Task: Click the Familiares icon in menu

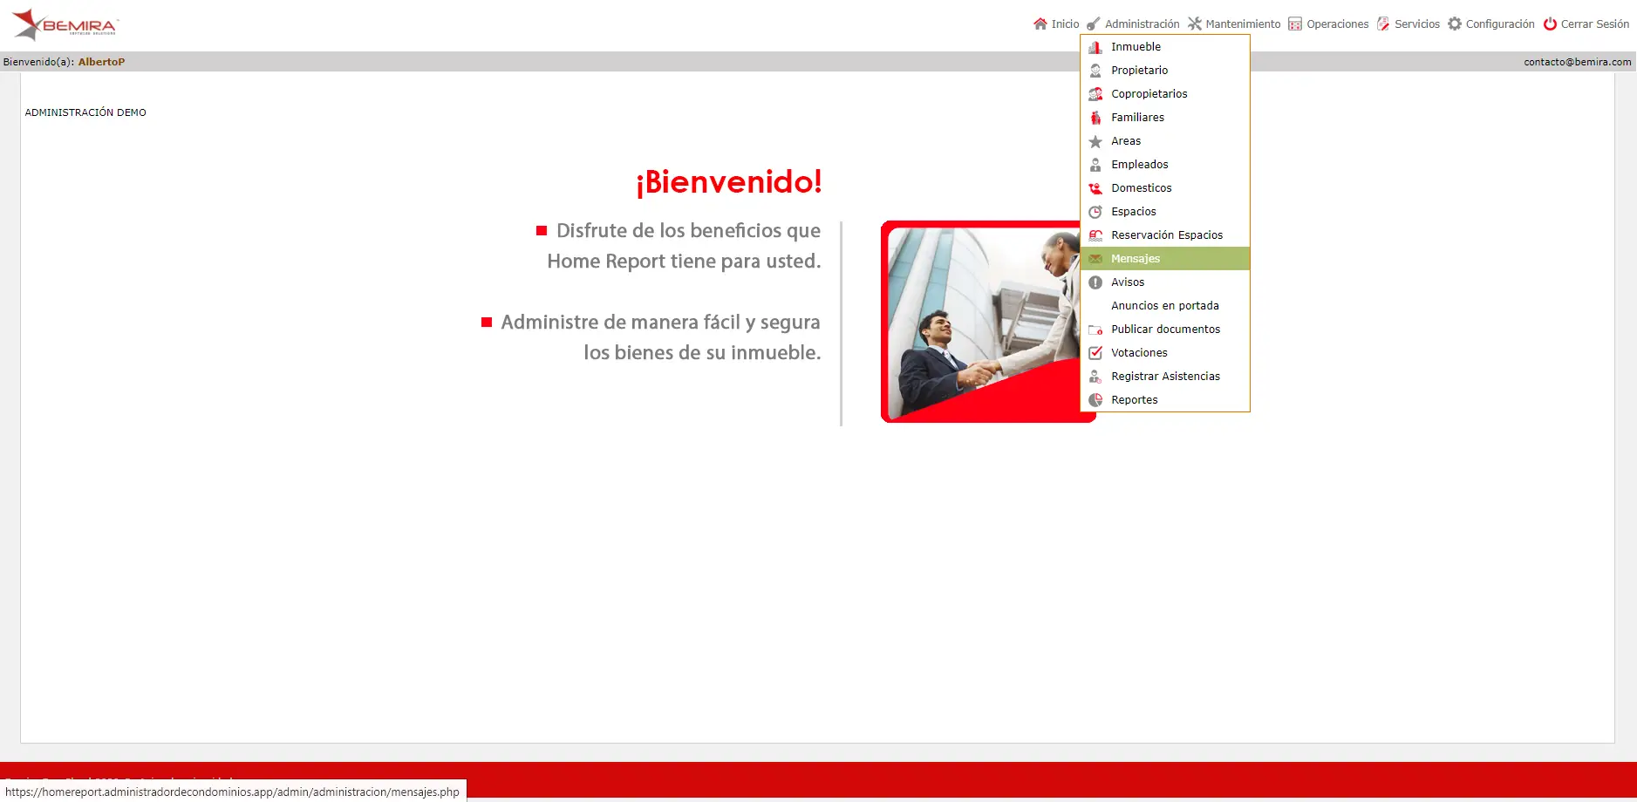Action: (x=1095, y=118)
